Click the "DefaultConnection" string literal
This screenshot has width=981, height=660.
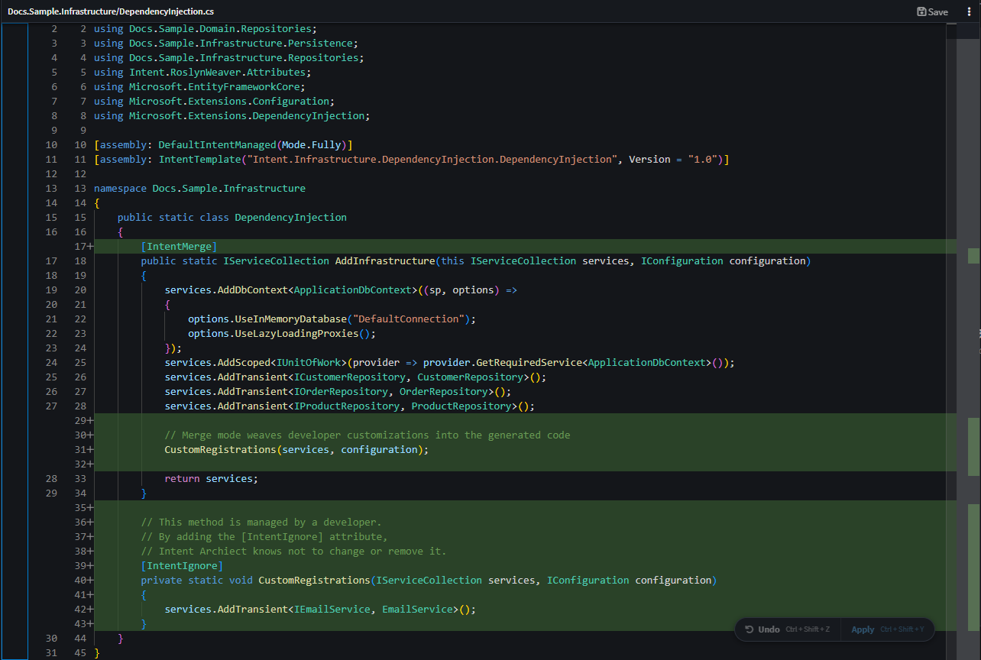409,319
